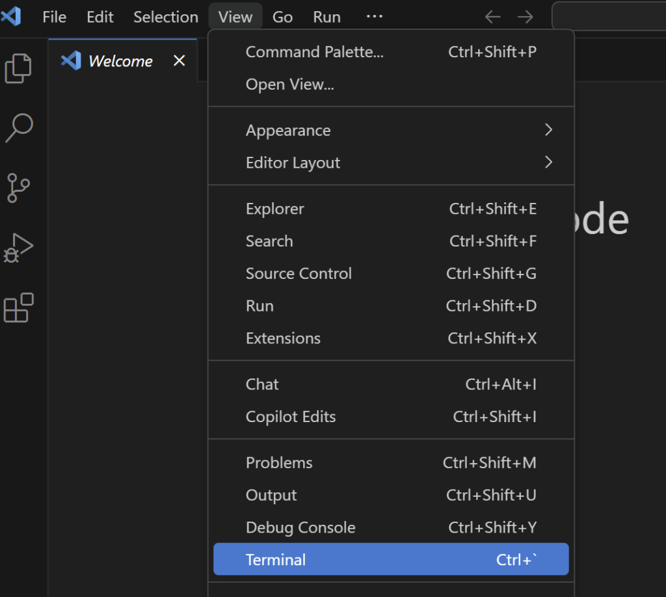
Task: Close the Welcome tab
Action: [180, 60]
